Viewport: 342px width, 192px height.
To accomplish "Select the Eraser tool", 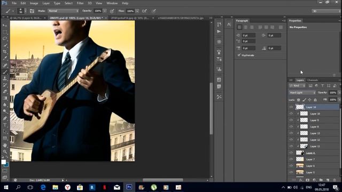I will [x=5, y=92].
